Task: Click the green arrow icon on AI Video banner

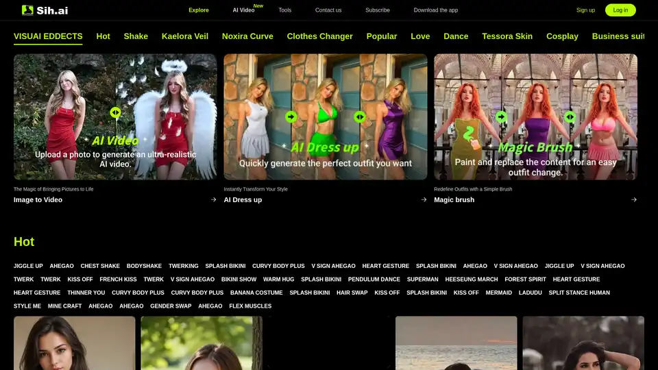Action: pyautogui.click(x=115, y=112)
